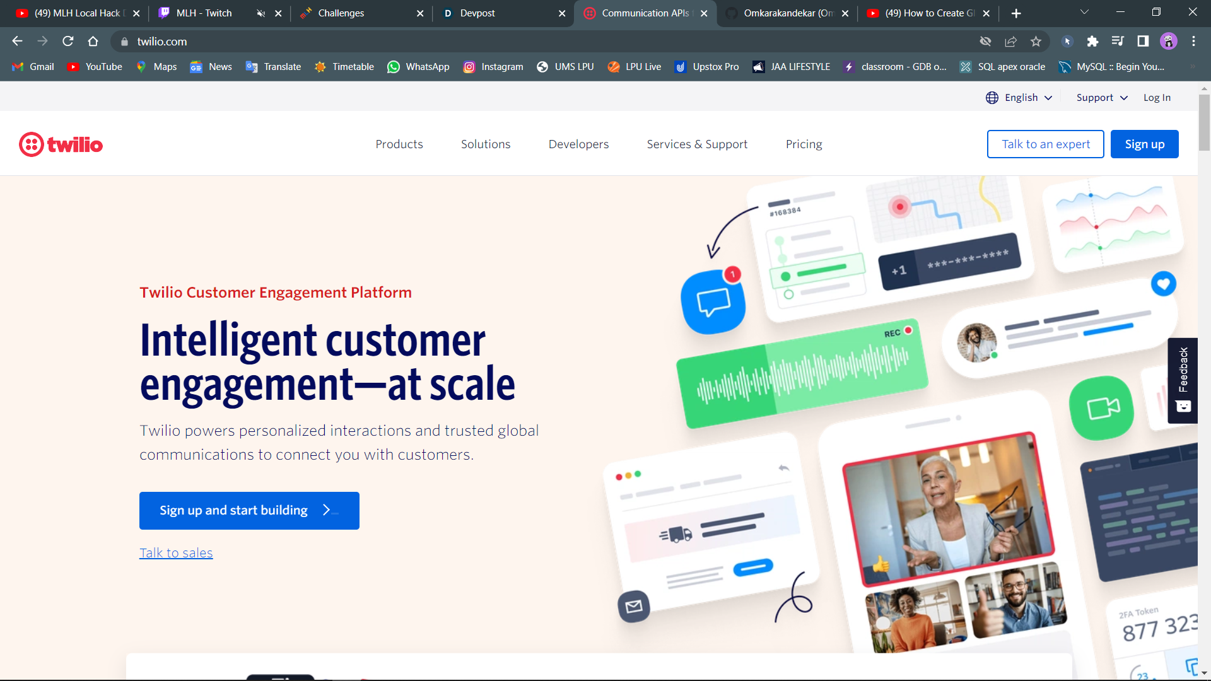Open the side panel icon
Viewport: 1211px width, 681px height.
[x=1143, y=42]
